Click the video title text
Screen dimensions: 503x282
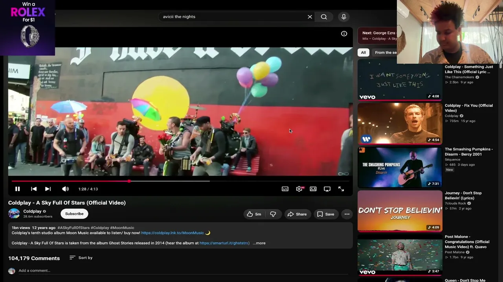[67, 202]
